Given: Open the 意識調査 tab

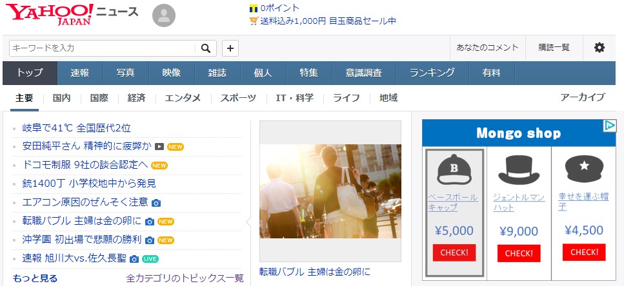Looking at the screenshot, I should (x=364, y=73).
